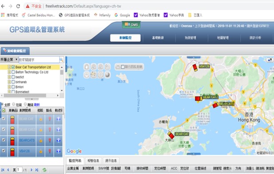This screenshot has width=274, height=174.
Task: Click the search magnifier beside keyword box
Action: coord(62,60)
